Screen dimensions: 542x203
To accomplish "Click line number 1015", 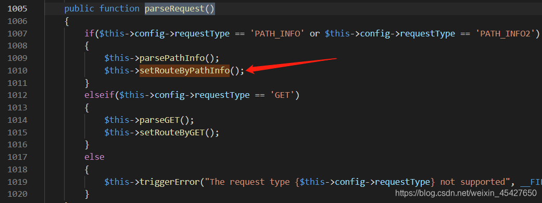I will coord(17,132).
